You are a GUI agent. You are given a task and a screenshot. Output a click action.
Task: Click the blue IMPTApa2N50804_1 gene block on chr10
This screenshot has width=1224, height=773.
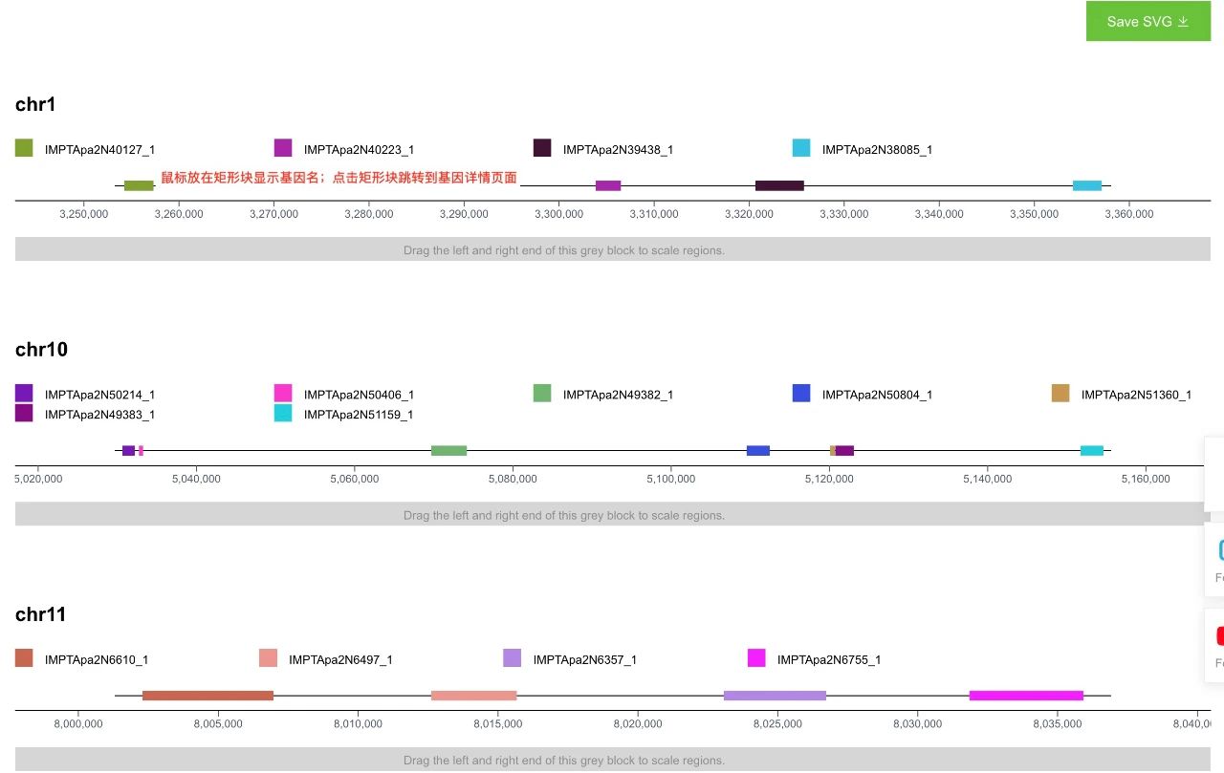(x=758, y=450)
